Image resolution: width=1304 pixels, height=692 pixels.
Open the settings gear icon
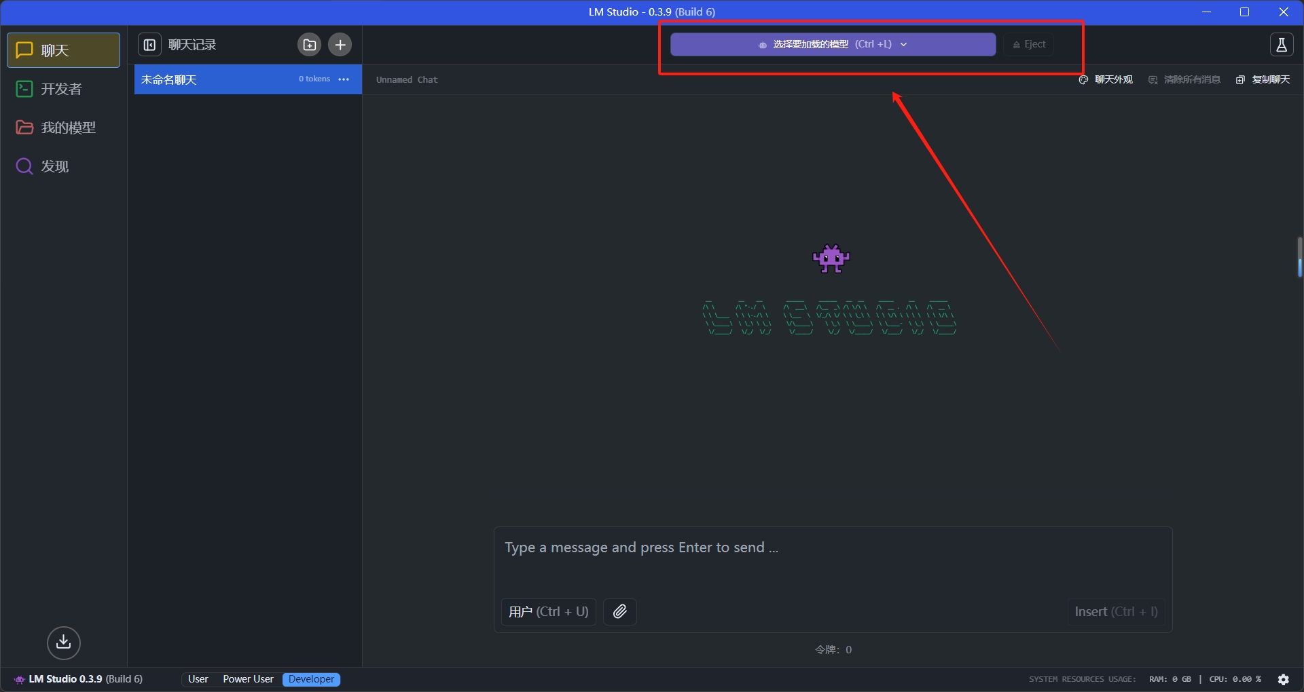[1283, 679]
